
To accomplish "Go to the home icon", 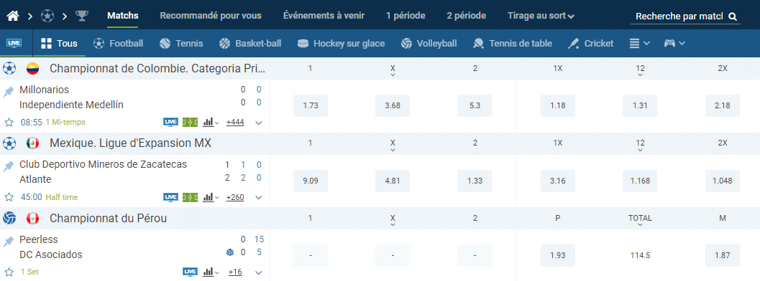I will (x=13, y=16).
